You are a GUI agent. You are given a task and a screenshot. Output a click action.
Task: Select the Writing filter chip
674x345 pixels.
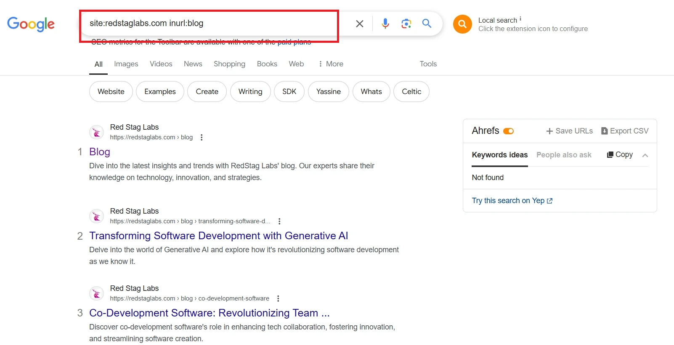click(250, 91)
